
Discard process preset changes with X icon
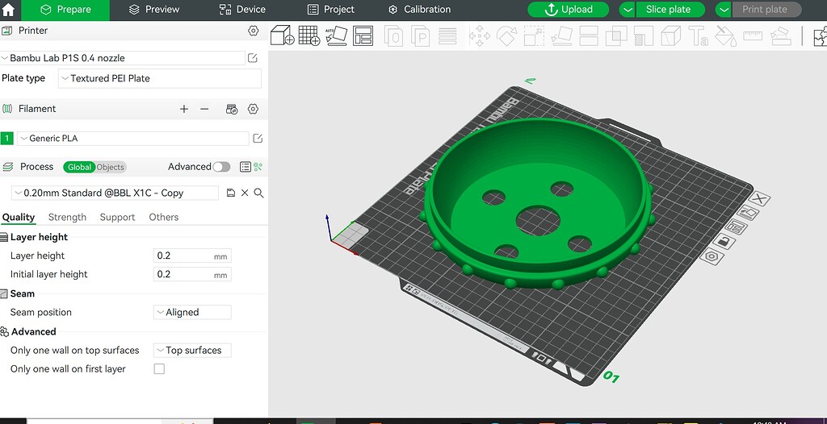[x=245, y=193]
